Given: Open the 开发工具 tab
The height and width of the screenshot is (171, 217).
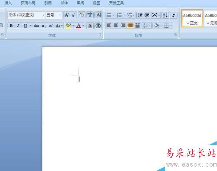Looking at the screenshot, I should [116, 3].
